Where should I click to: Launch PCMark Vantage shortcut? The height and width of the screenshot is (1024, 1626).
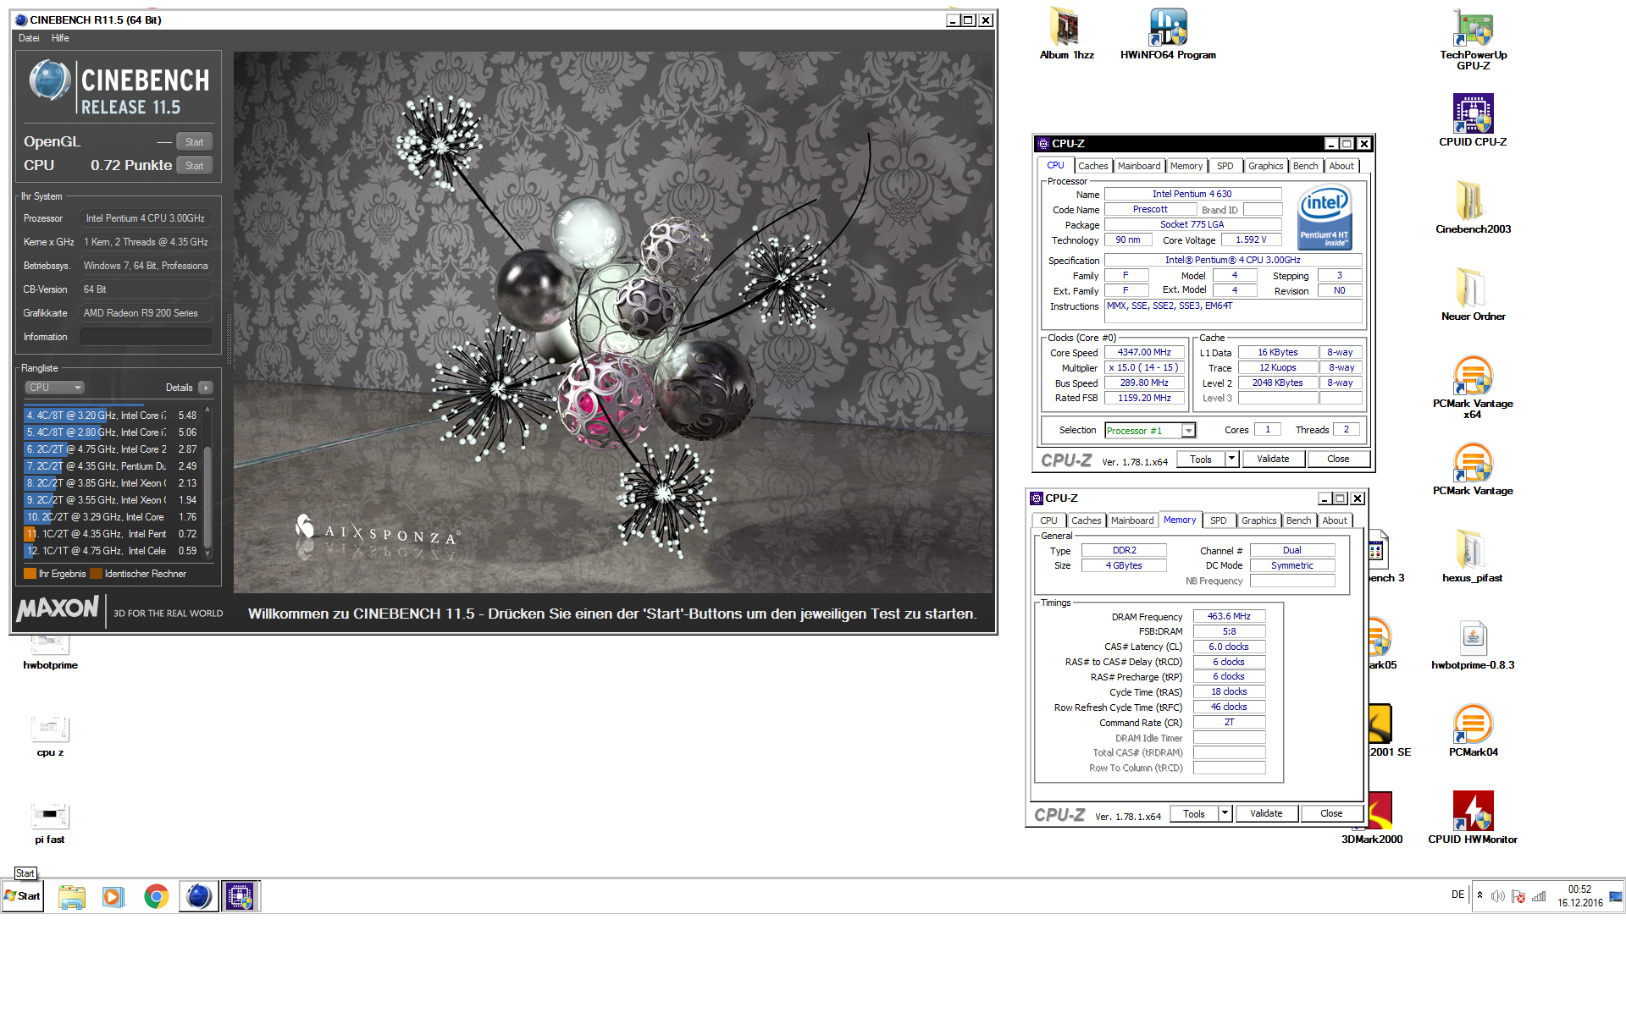tap(1473, 469)
